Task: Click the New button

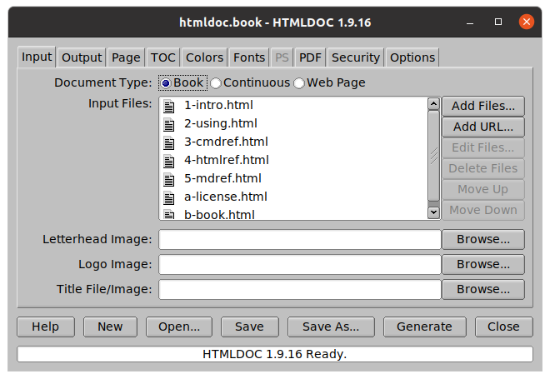Action: pos(110,327)
